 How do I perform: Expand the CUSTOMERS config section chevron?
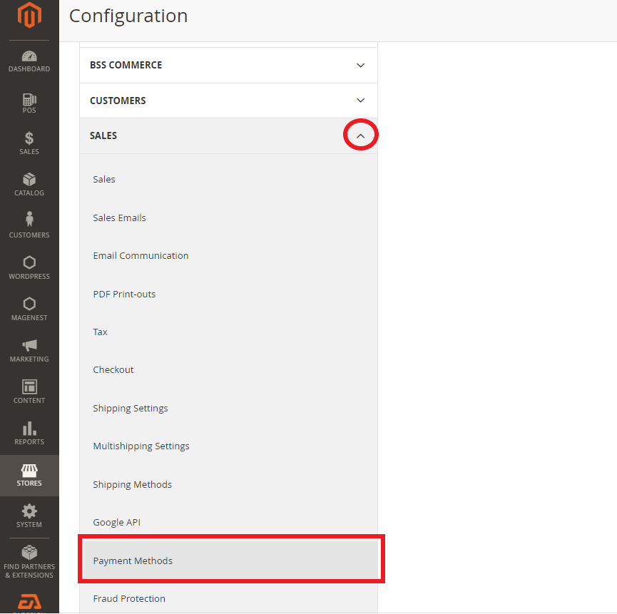(x=360, y=101)
